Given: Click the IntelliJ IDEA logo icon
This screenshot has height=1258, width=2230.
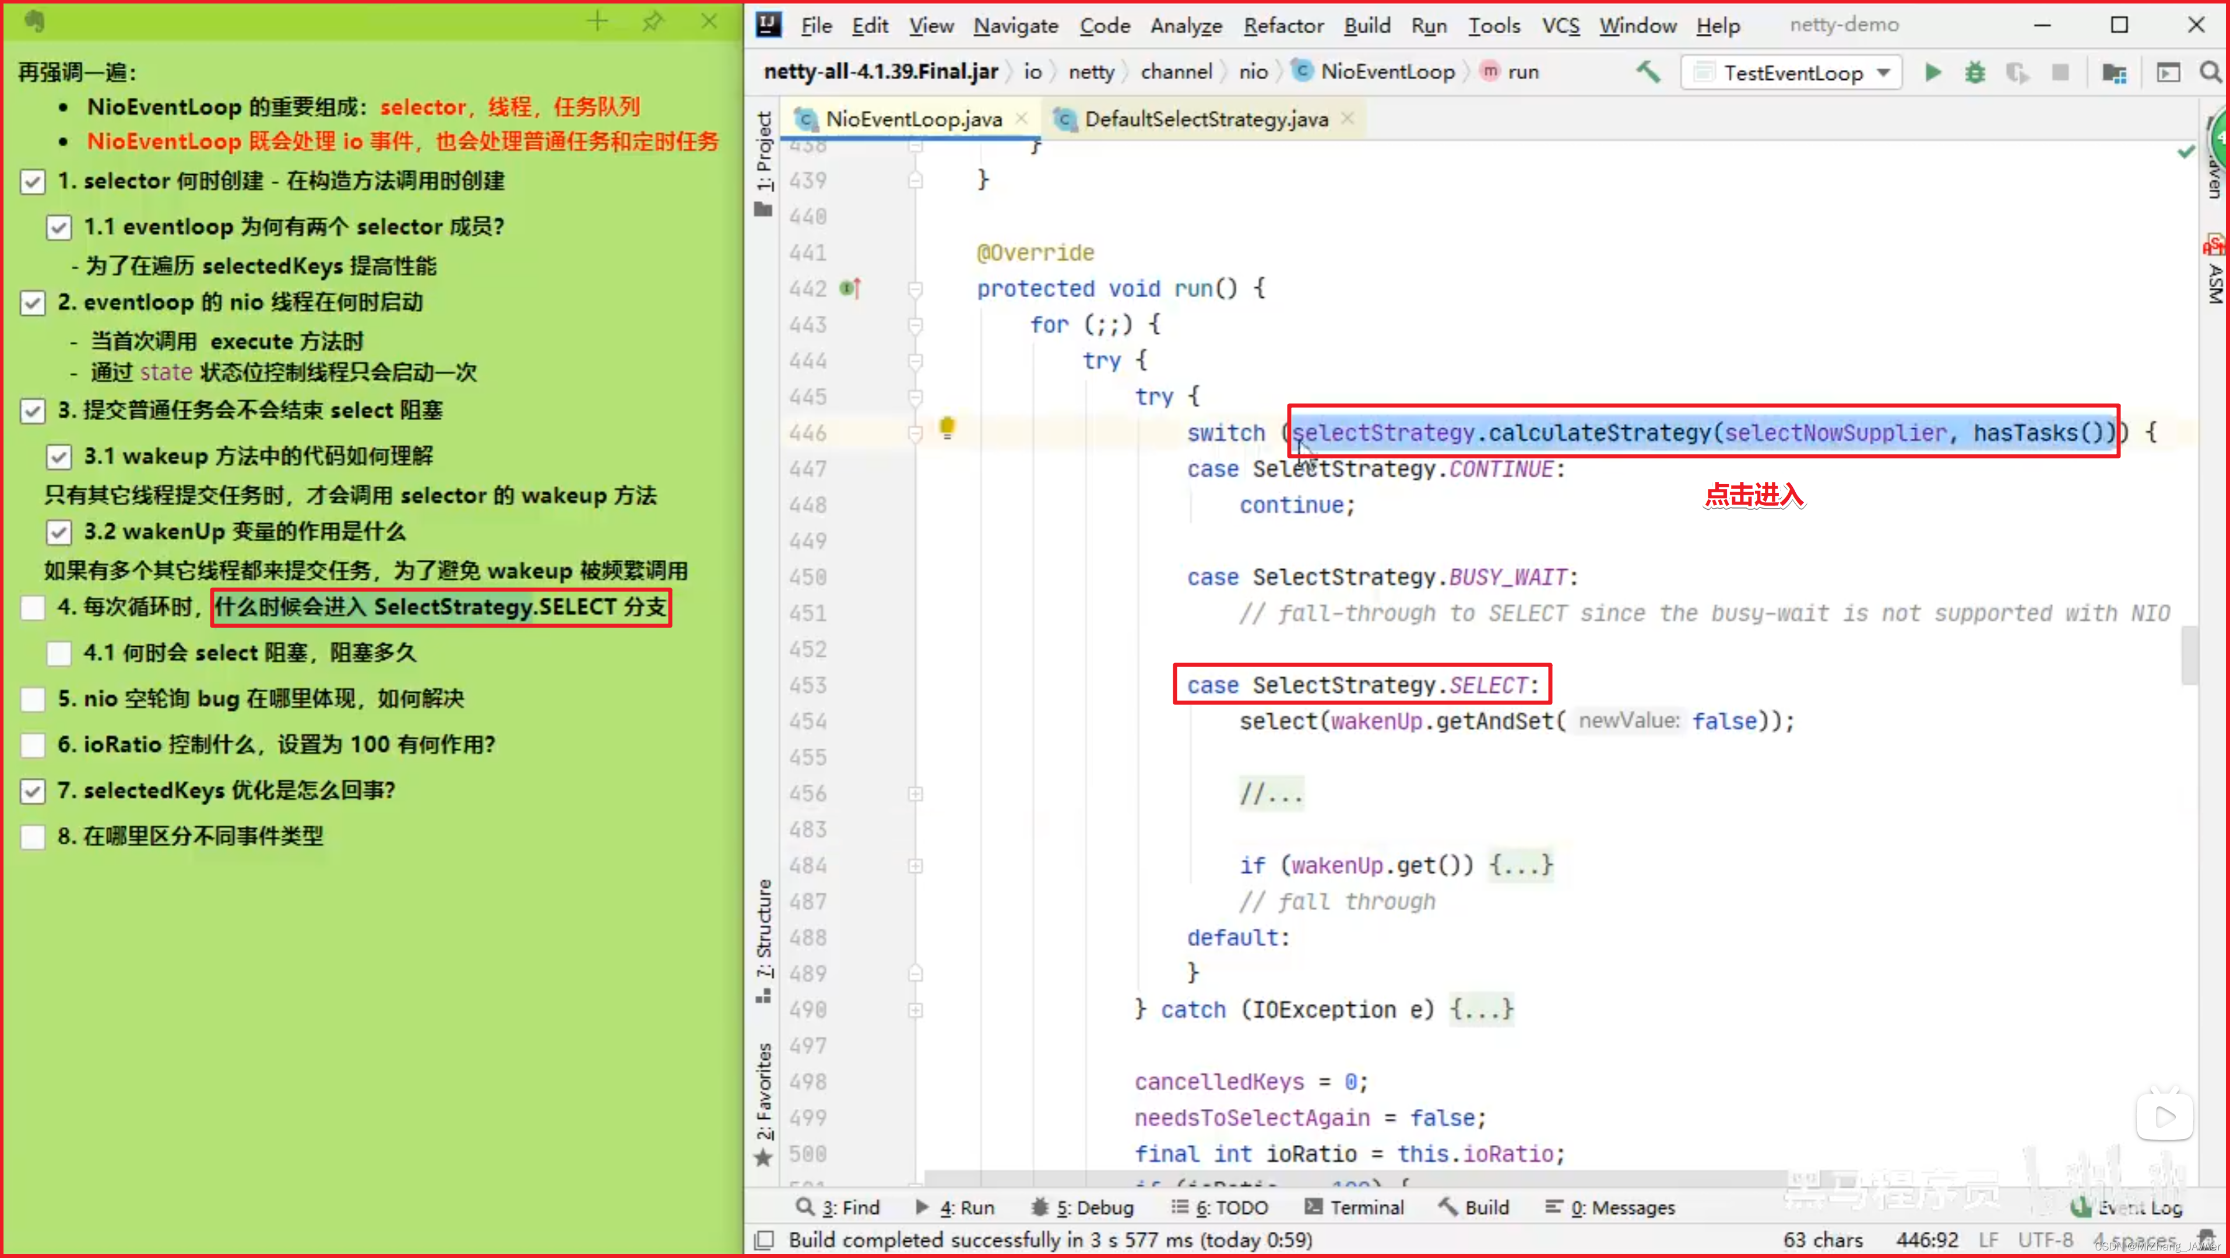Looking at the screenshot, I should coord(768,24).
